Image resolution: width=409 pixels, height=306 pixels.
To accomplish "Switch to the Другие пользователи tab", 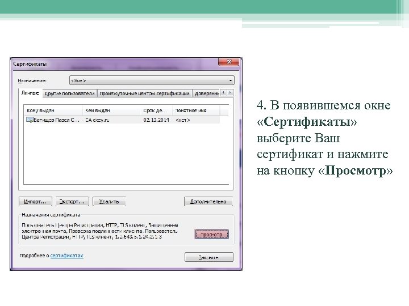I will tap(69, 93).
